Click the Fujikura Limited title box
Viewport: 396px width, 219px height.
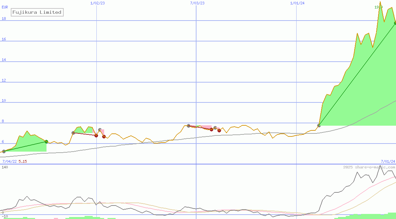pos(37,12)
